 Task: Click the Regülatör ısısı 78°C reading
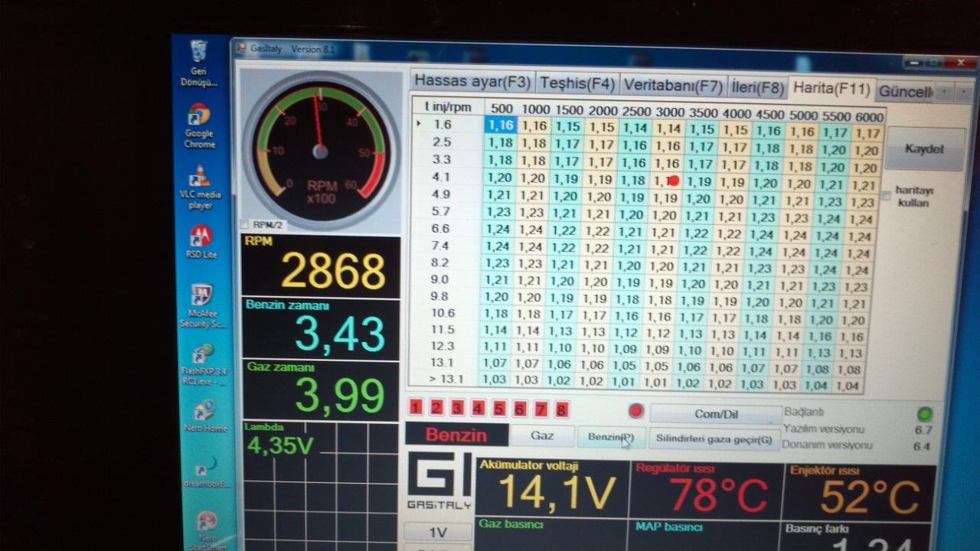click(719, 495)
